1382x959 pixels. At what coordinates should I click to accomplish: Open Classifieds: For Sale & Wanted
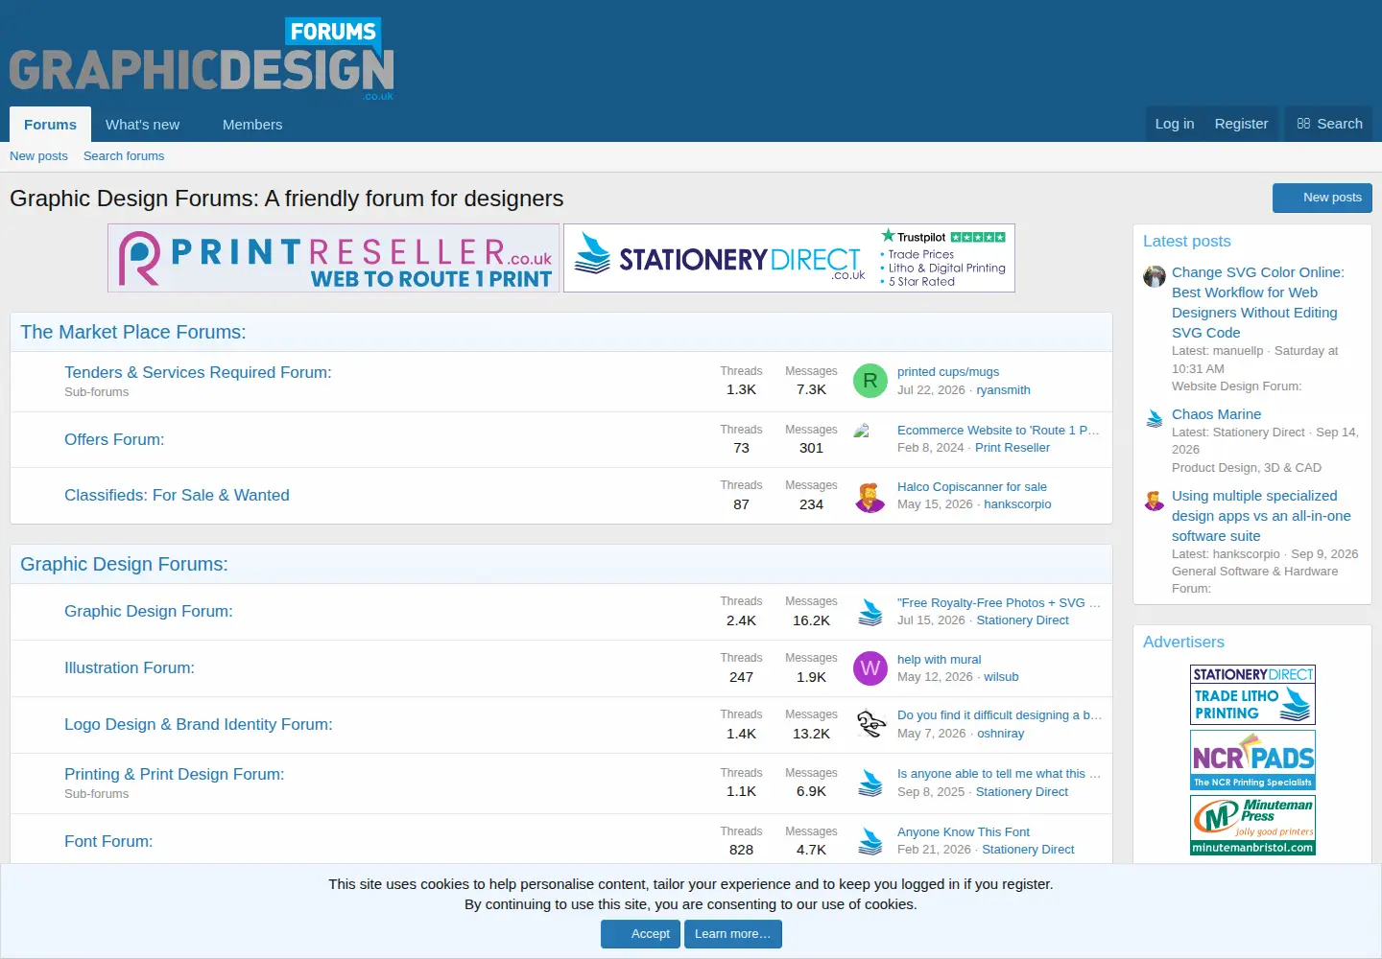(177, 495)
